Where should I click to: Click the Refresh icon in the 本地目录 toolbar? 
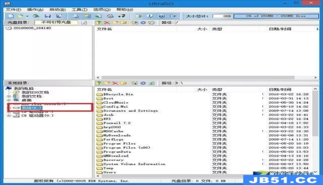[x=152, y=83]
